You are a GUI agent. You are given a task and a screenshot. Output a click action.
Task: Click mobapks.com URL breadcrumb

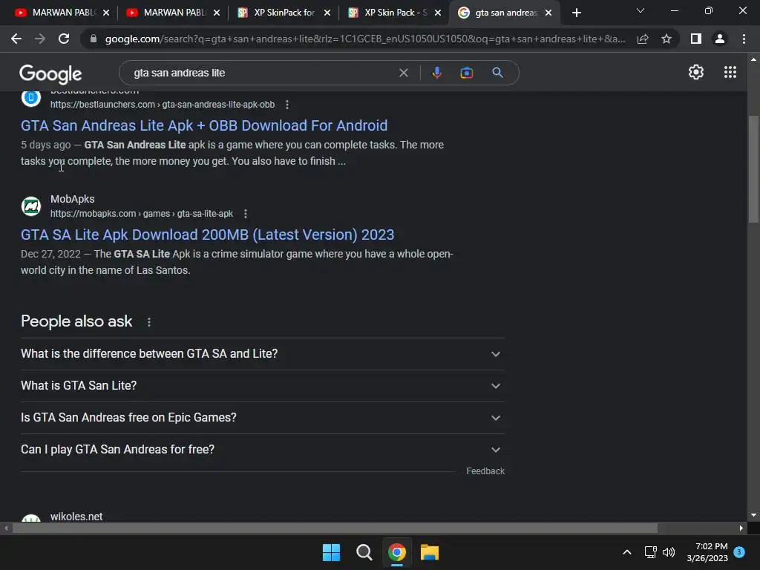[142, 214]
